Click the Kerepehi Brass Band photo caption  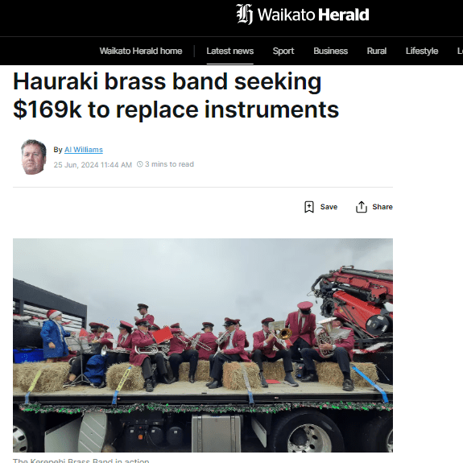81,461
